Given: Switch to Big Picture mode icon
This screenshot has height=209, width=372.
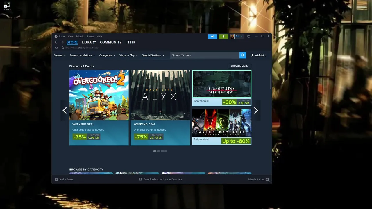Looking at the screenshot, I should [x=249, y=37].
